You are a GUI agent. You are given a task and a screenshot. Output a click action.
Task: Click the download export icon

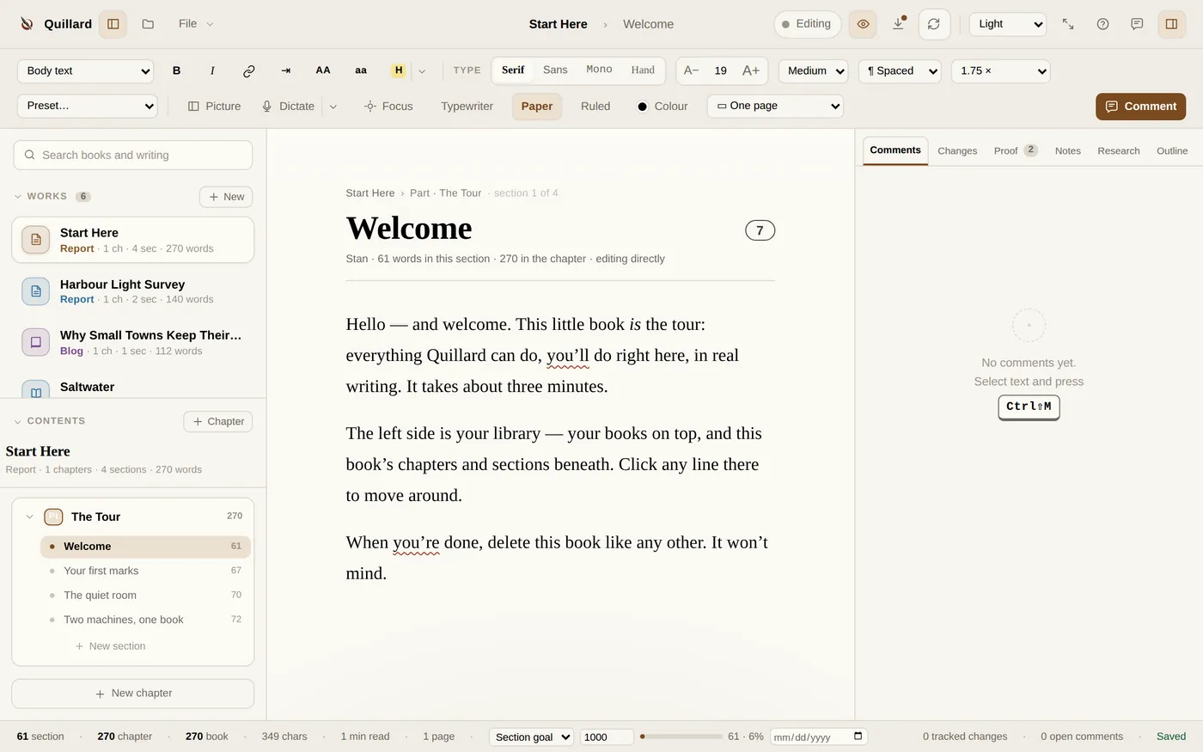coord(898,24)
